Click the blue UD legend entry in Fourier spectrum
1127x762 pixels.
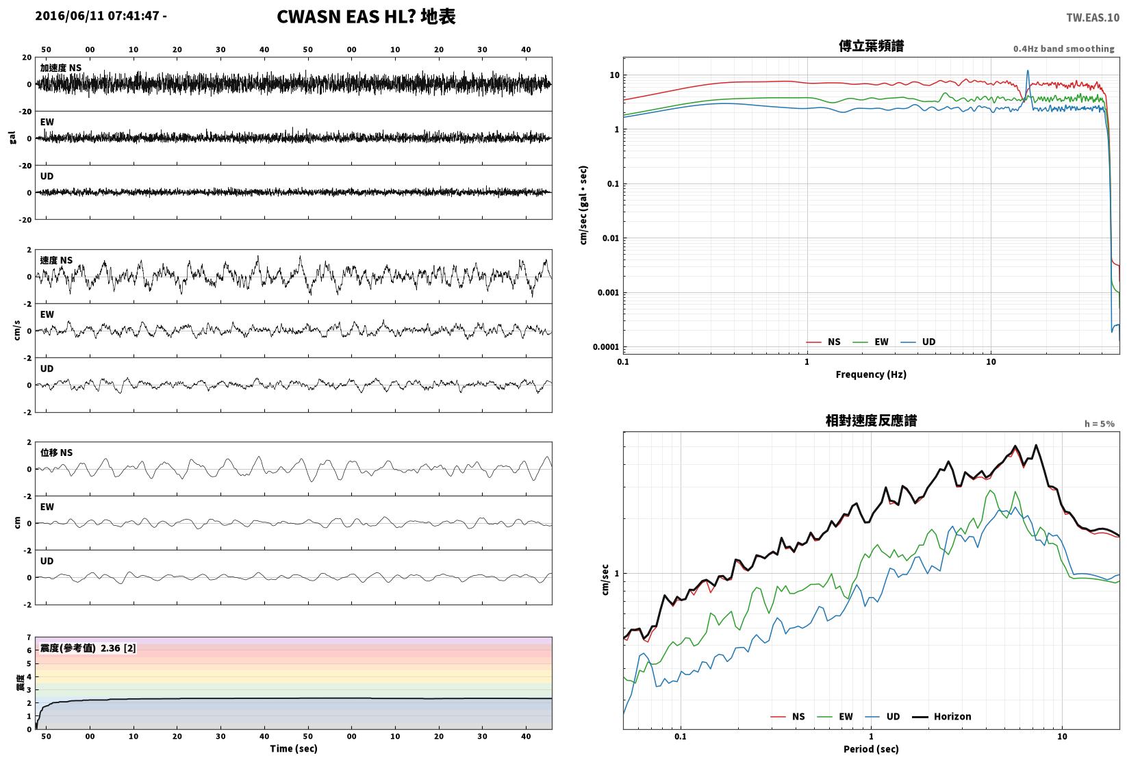click(x=918, y=342)
